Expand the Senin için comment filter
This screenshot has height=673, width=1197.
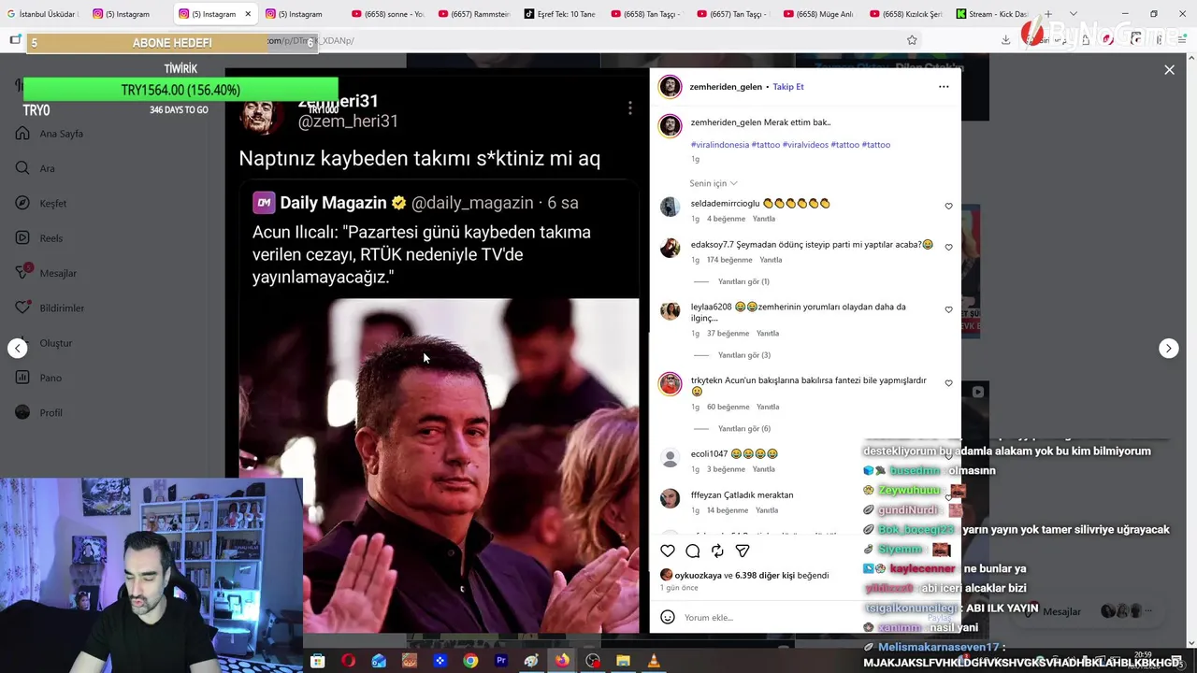(714, 183)
